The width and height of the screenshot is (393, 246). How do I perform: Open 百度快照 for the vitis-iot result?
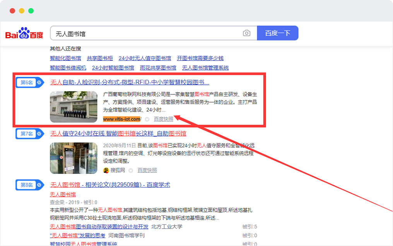click(x=164, y=119)
